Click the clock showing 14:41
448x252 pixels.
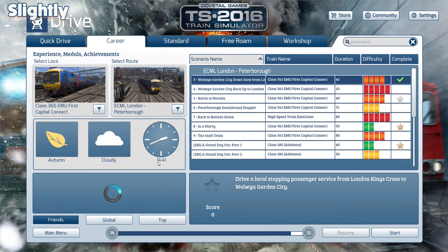[x=161, y=139]
